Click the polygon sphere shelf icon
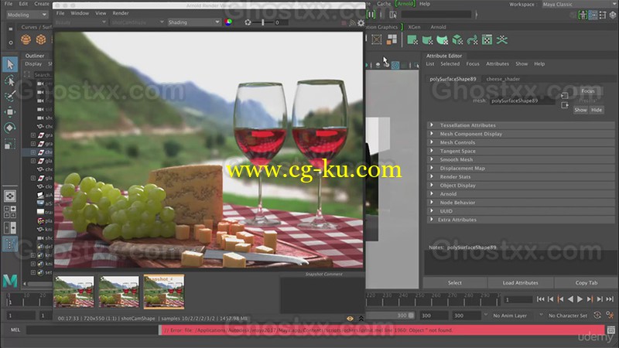 click(26, 39)
